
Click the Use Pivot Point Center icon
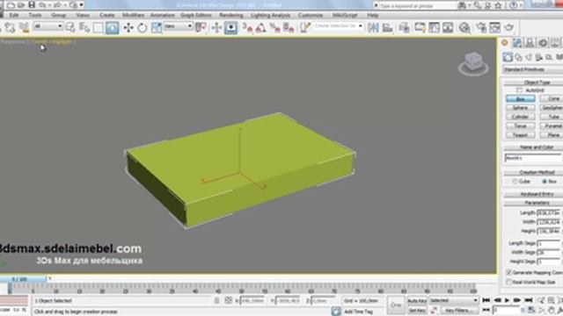tap(201, 27)
